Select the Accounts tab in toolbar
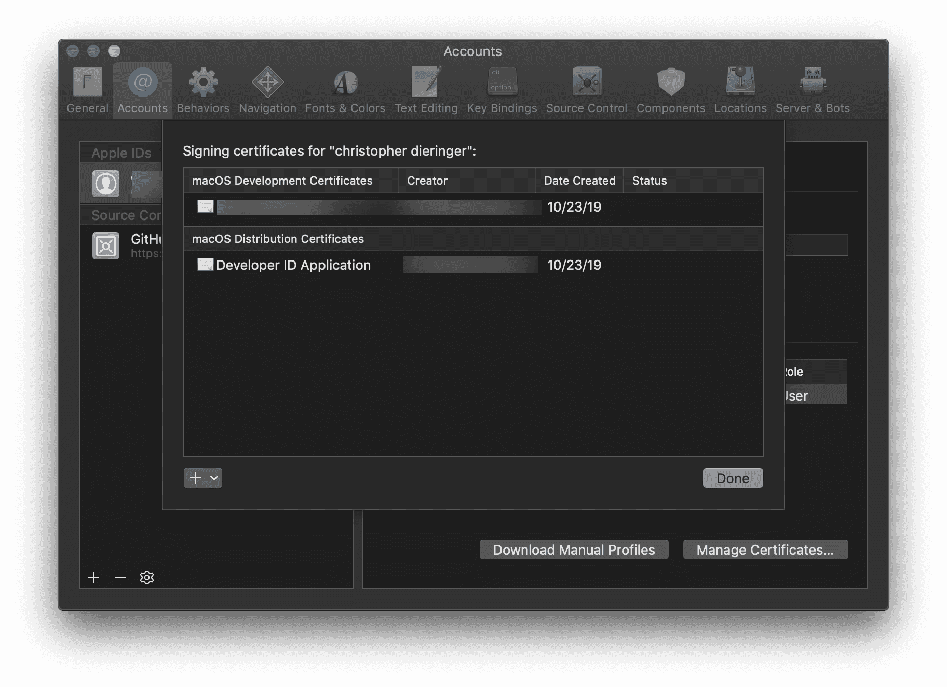This screenshot has height=687, width=947. pyautogui.click(x=142, y=90)
